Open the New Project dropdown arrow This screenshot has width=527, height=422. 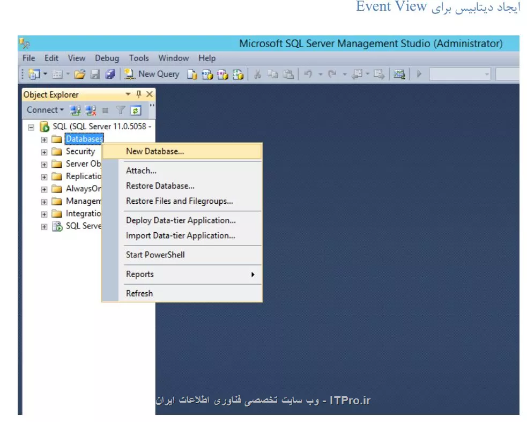coord(45,74)
